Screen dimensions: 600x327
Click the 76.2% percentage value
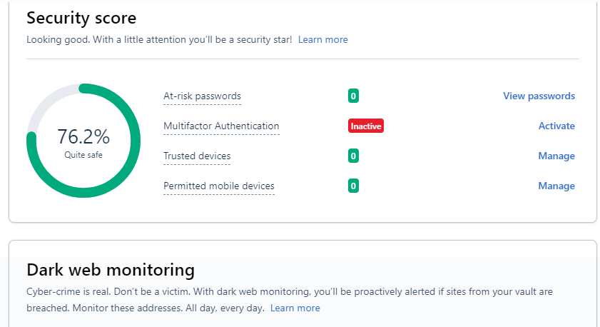coord(83,136)
